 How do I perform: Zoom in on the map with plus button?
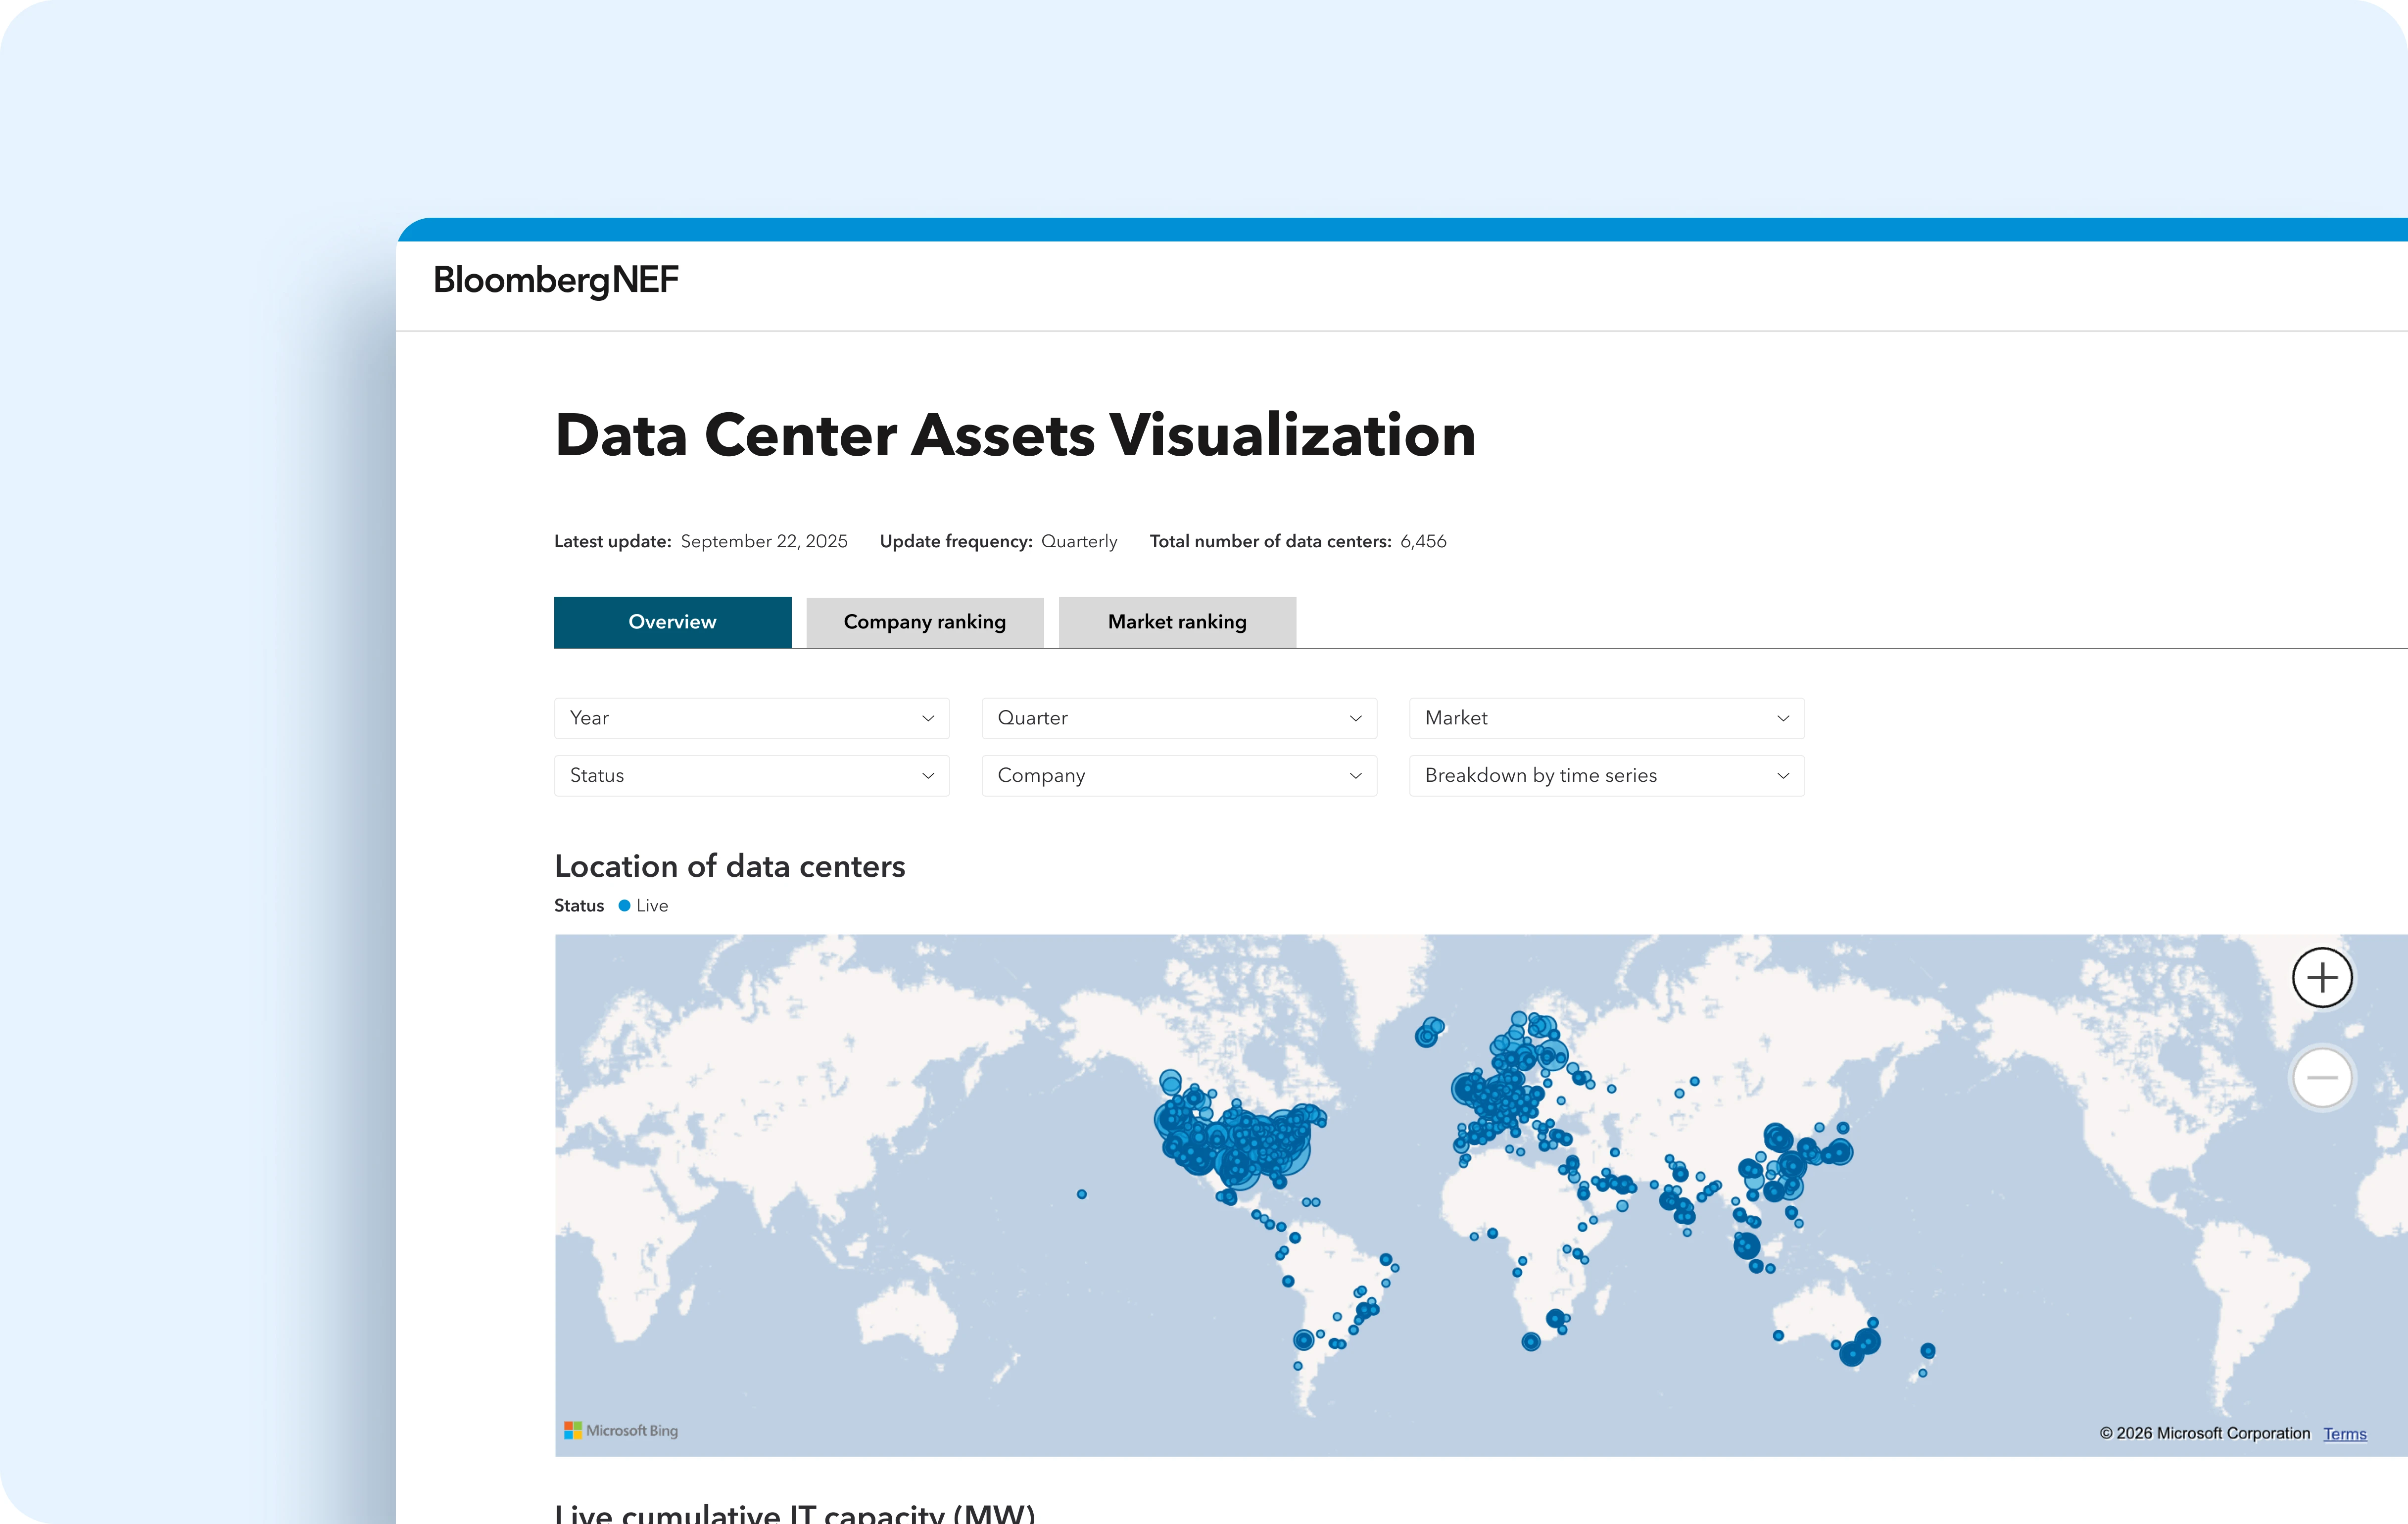pos(2322,977)
